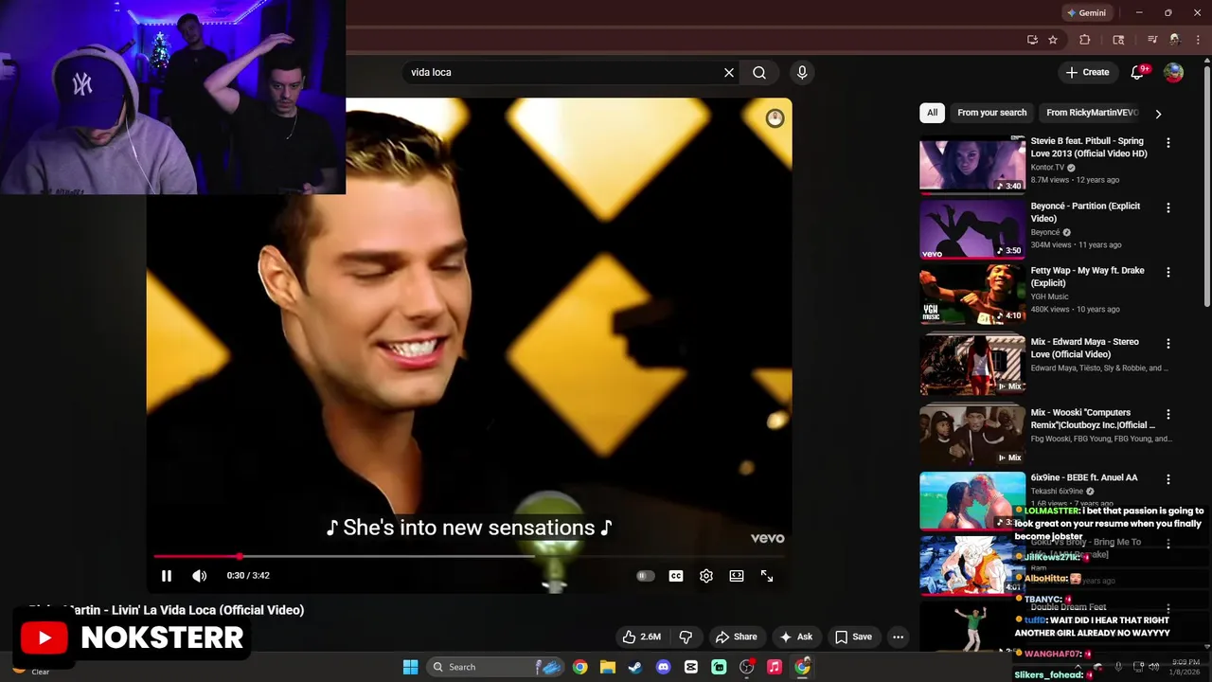Click the Ask button below the video

pyautogui.click(x=795, y=637)
